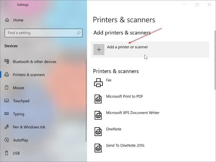The height and width of the screenshot is (162, 216).
Task: Click the Touchpad icon in sidebar
Action: [x=6, y=101]
